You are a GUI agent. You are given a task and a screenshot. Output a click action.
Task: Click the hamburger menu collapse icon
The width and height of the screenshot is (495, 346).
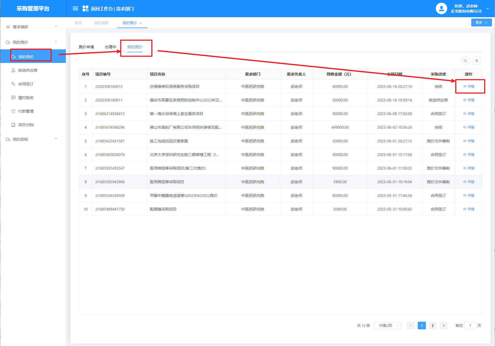tap(75, 9)
